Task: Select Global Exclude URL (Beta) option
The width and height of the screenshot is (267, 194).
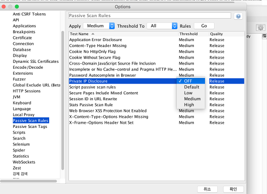Action: click(x=36, y=85)
